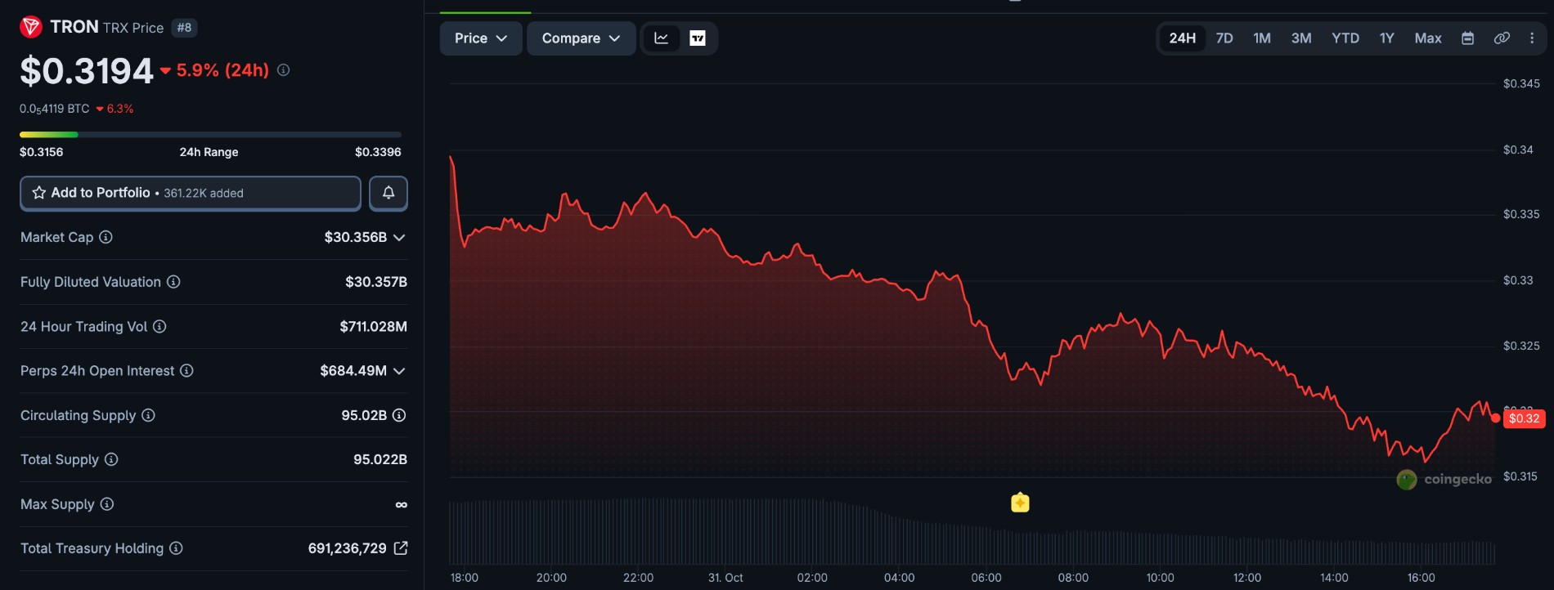This screenshot has height=590, width=1554.
Task: Open the Price dropdown
Action: (481, 38)
